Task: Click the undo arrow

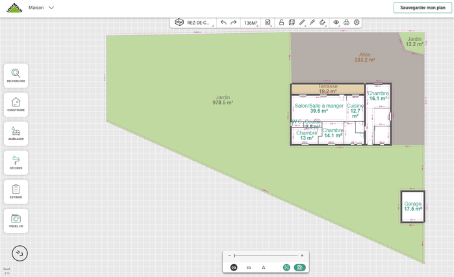Action: coord(223,23)
